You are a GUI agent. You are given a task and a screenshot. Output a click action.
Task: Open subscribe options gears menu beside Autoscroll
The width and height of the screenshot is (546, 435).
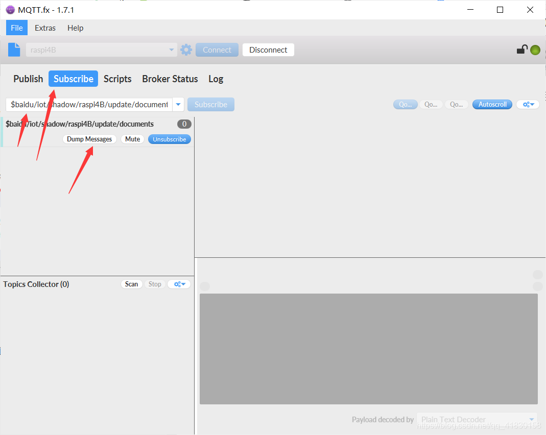[x=528, y=104]
